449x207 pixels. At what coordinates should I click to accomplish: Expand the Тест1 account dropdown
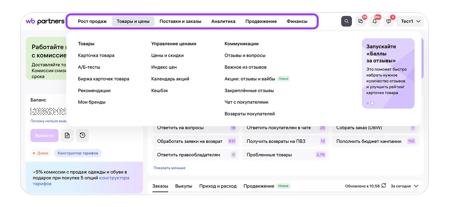(x=410, y=21)
